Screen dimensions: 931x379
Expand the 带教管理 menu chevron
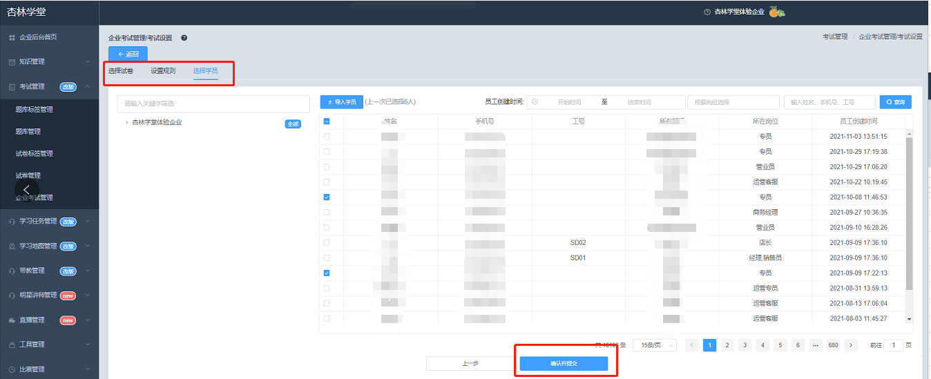pos(88,271)
